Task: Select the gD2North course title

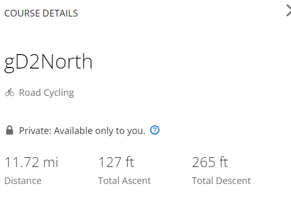Action: point(48,62)
